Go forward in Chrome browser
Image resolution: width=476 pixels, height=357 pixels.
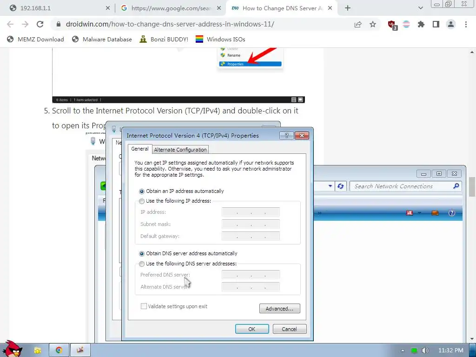tap(25, 24)
